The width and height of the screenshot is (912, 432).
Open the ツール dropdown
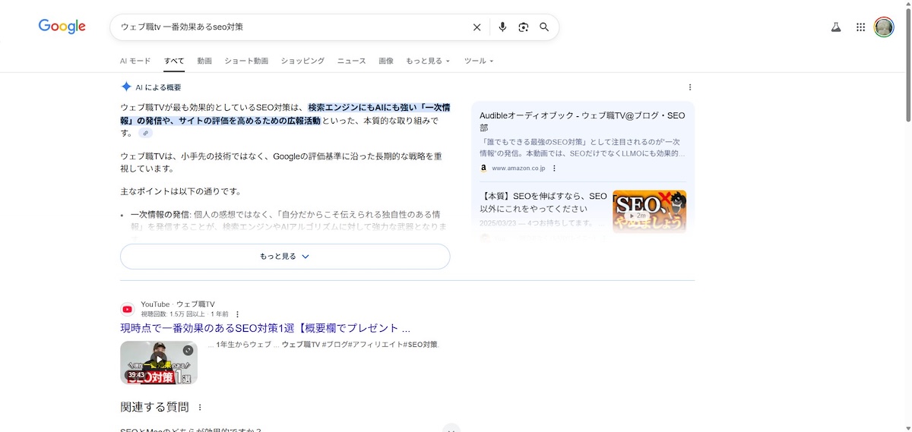[479, 61]
